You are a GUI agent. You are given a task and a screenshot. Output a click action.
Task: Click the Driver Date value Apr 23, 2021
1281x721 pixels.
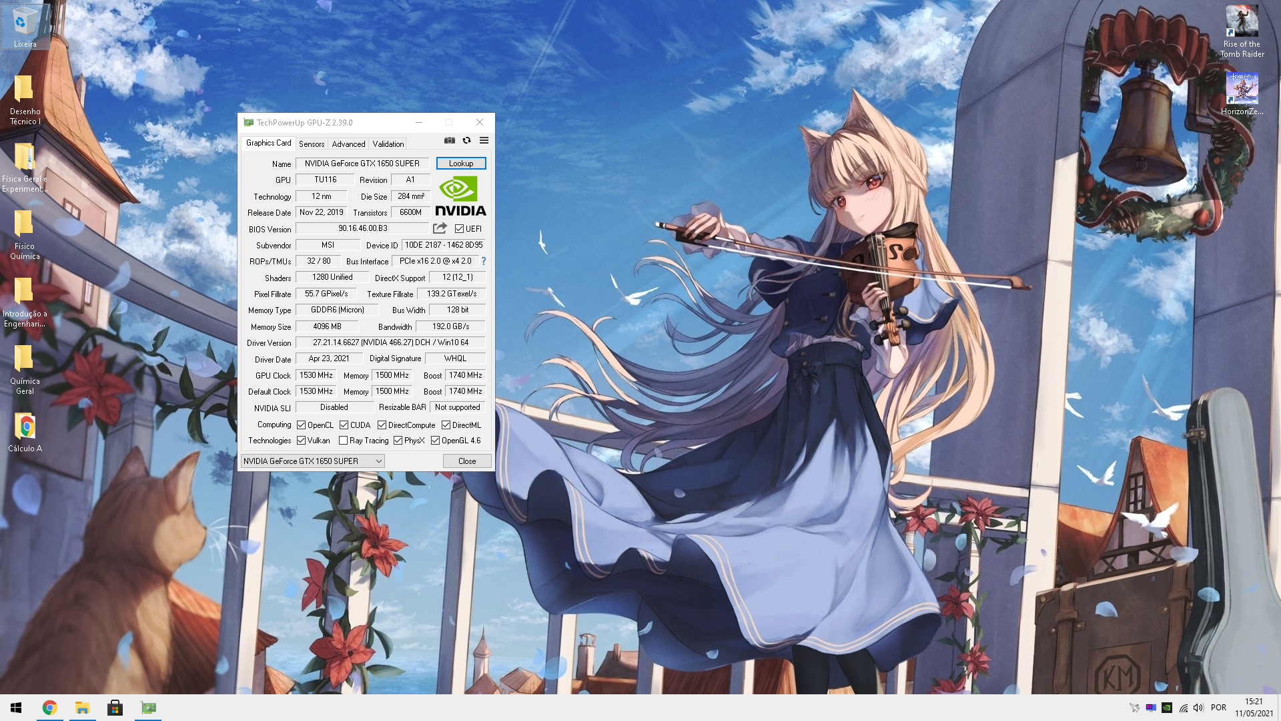tap(329, 358)
